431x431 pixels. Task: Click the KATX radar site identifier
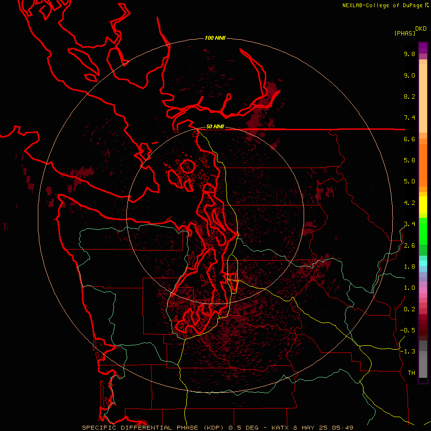click(x=280, y=428)
